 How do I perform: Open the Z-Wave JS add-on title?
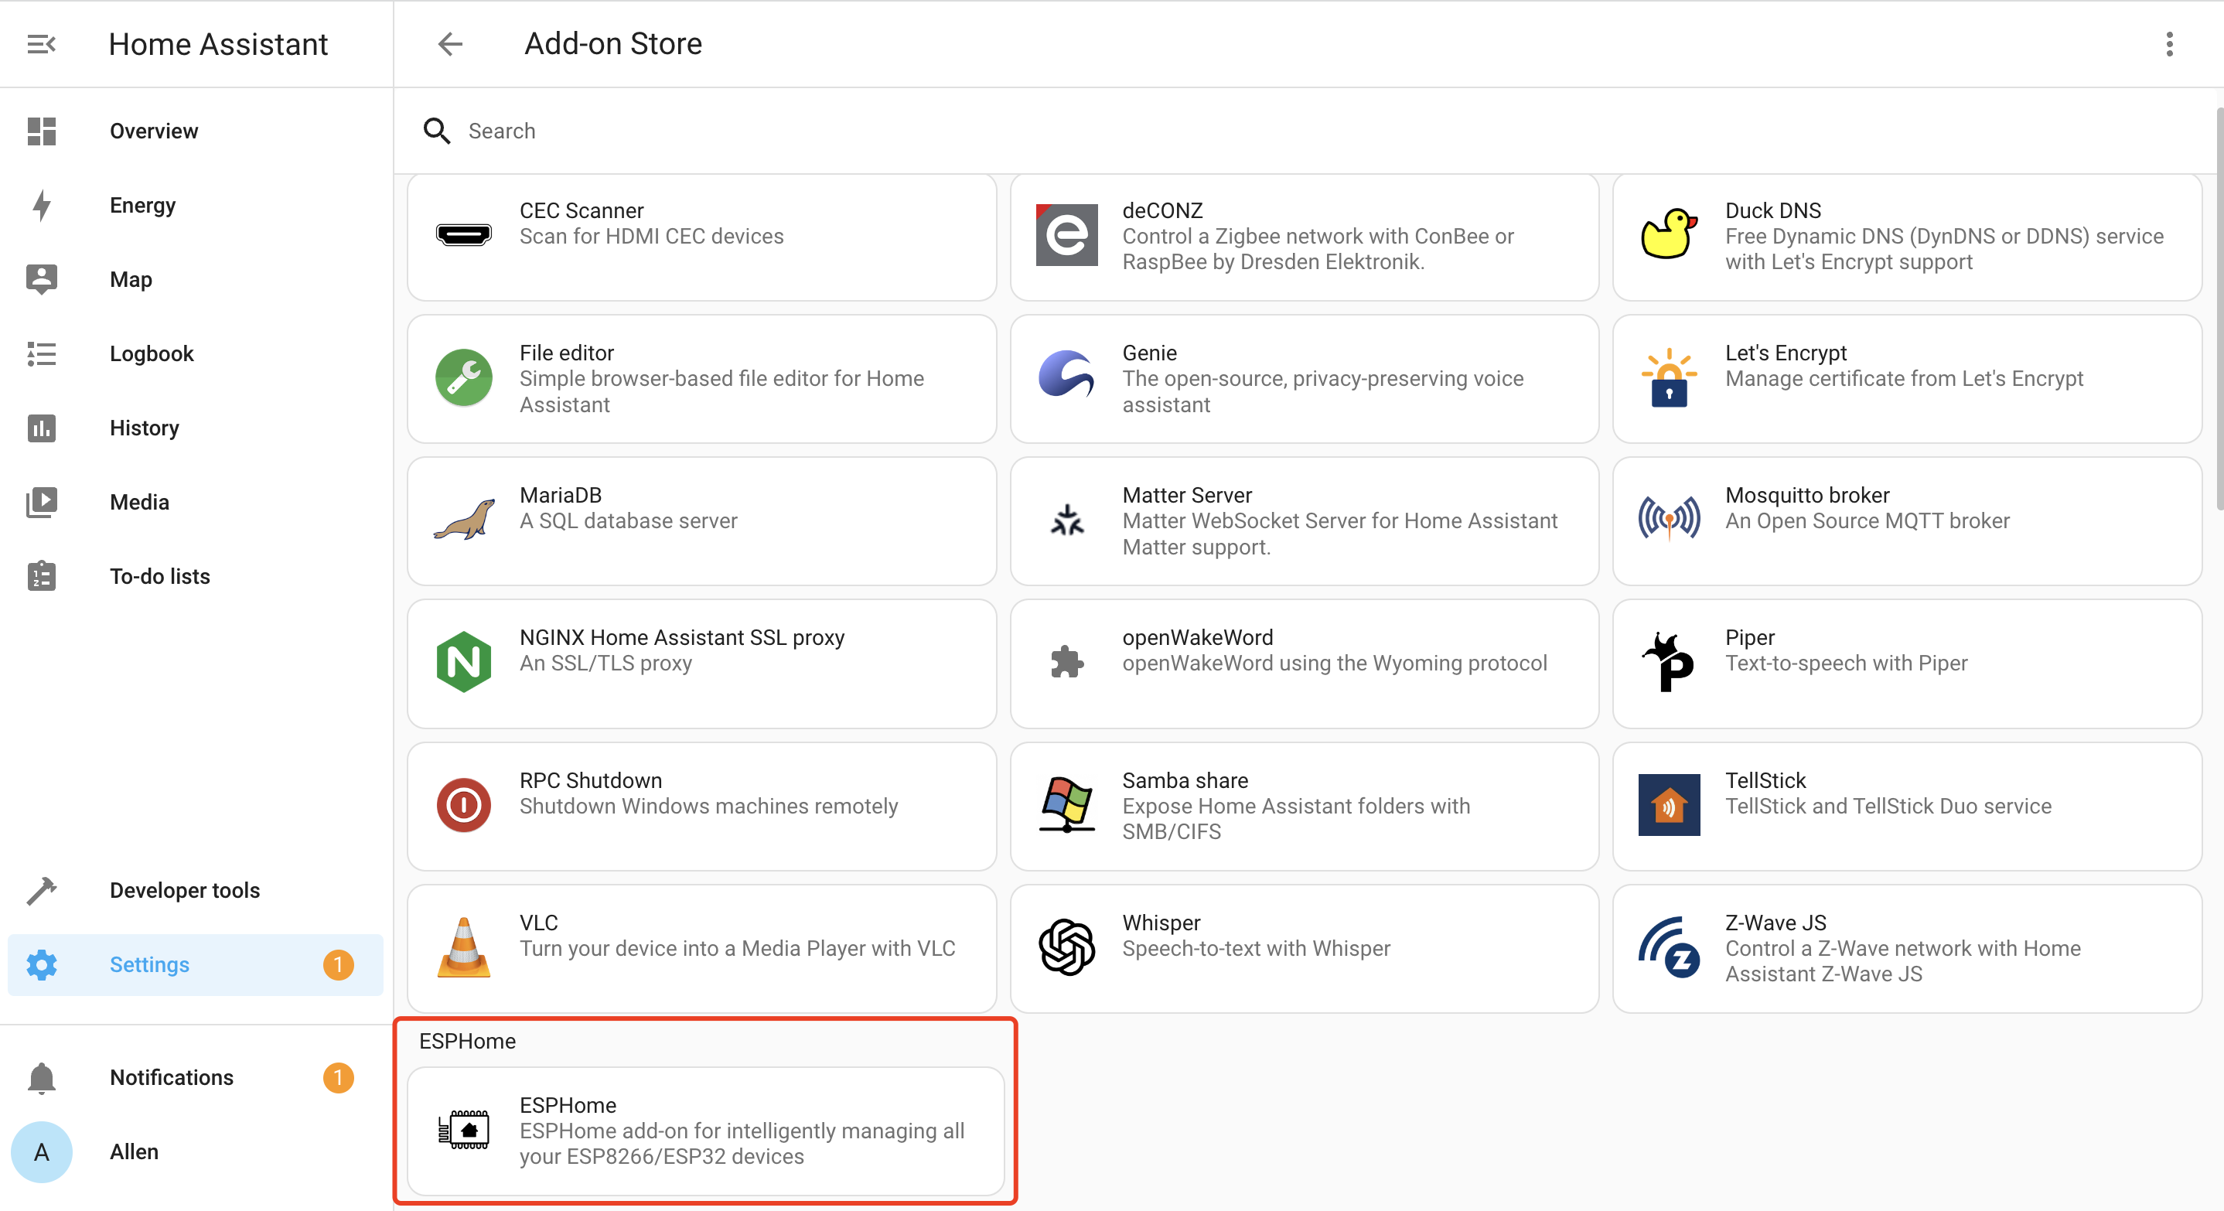coord(1775,923)
